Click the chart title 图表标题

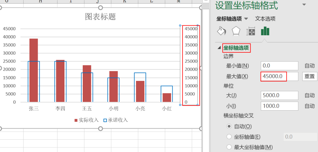tap(100, 16)
